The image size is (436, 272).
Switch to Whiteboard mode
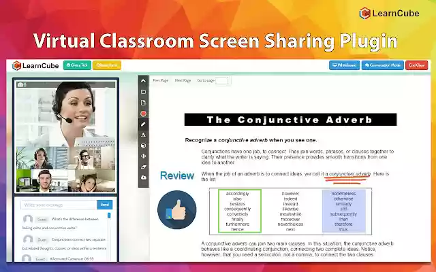[344, 65]
